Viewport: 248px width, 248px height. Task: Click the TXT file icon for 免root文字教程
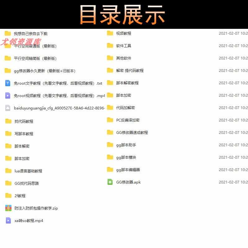point(8,83)
